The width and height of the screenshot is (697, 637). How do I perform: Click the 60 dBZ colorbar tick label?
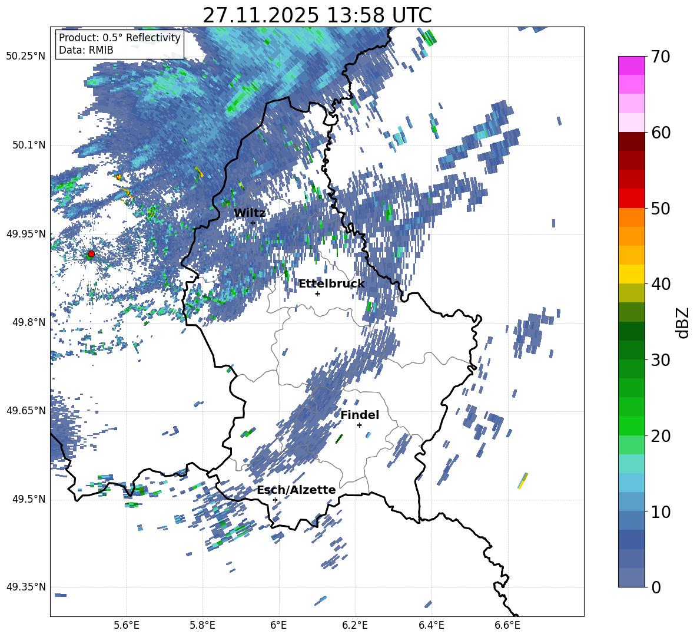pyautogui.click(x=661, y=133)
